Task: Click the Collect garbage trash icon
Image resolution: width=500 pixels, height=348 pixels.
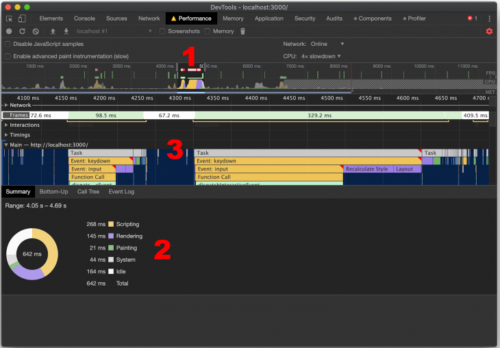Action: point(242,32)
